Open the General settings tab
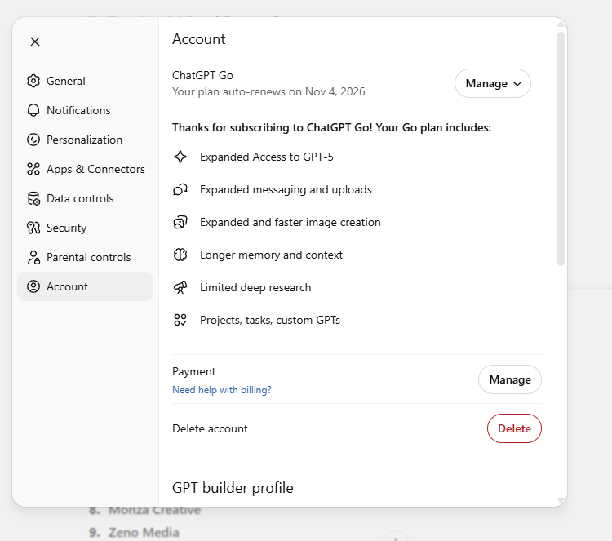The height and width of the screenshot is (541, 612). click(x=85, y=81)
